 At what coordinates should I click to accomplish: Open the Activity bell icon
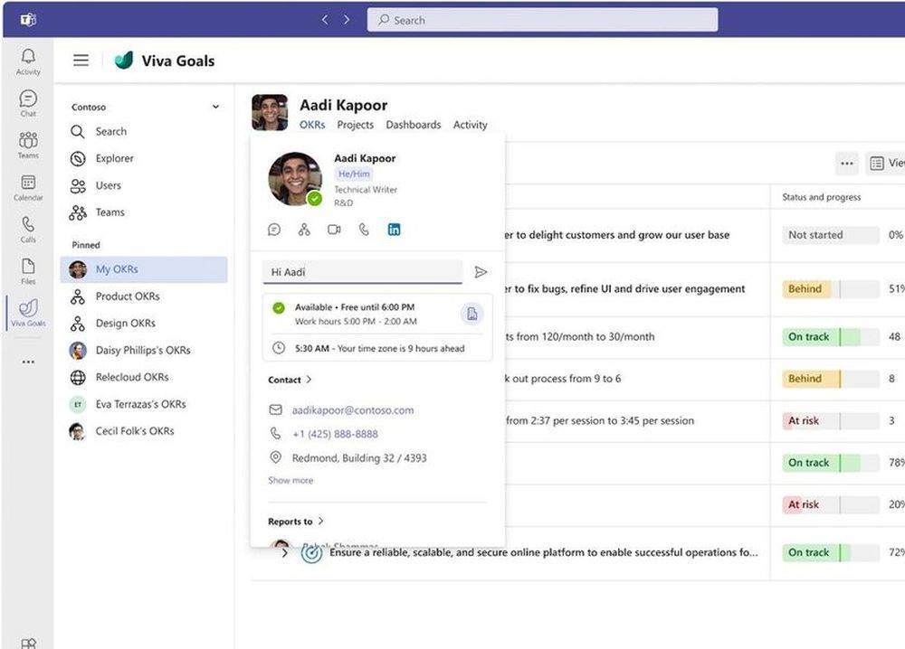(28, 61)
